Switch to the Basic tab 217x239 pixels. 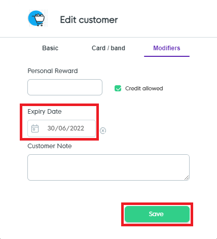[x=50, y=48]
